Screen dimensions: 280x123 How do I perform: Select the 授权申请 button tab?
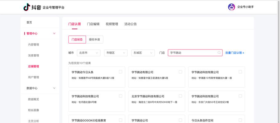(94, 39)
